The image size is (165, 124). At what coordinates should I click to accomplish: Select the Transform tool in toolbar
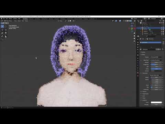6,33
